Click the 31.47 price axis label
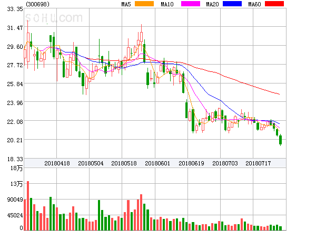Viewport: 316px width, 231px height. point(15,28)
